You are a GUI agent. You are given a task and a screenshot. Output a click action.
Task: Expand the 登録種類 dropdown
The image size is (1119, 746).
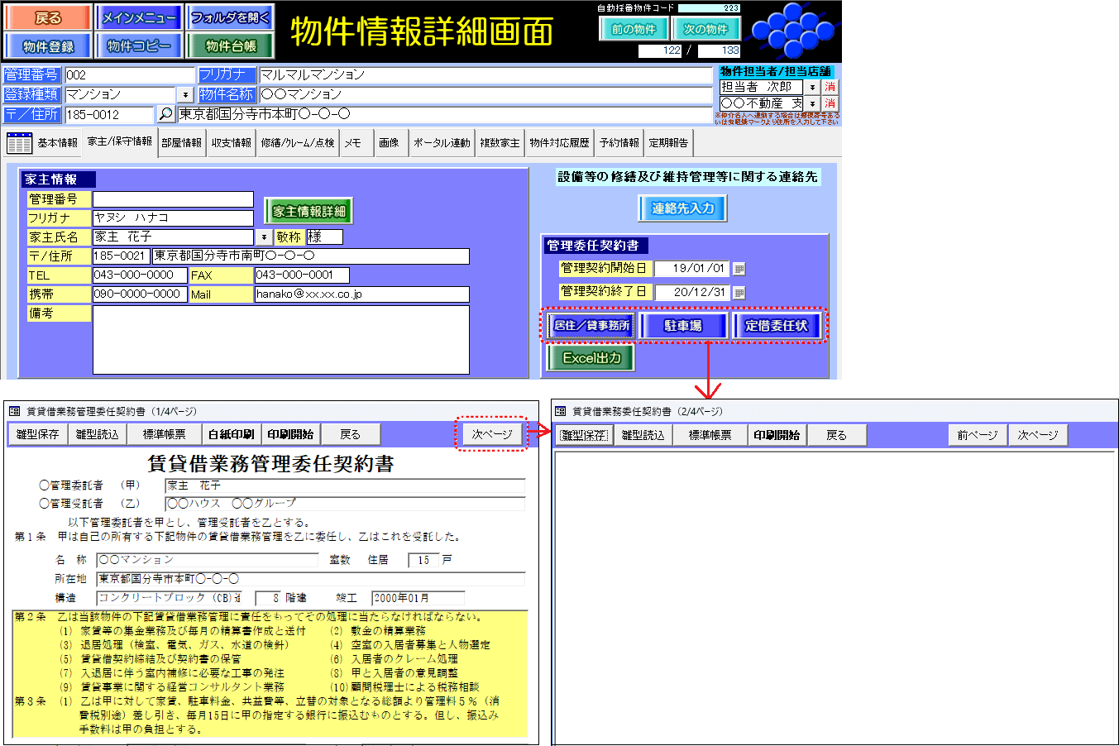tap(185, 95)
